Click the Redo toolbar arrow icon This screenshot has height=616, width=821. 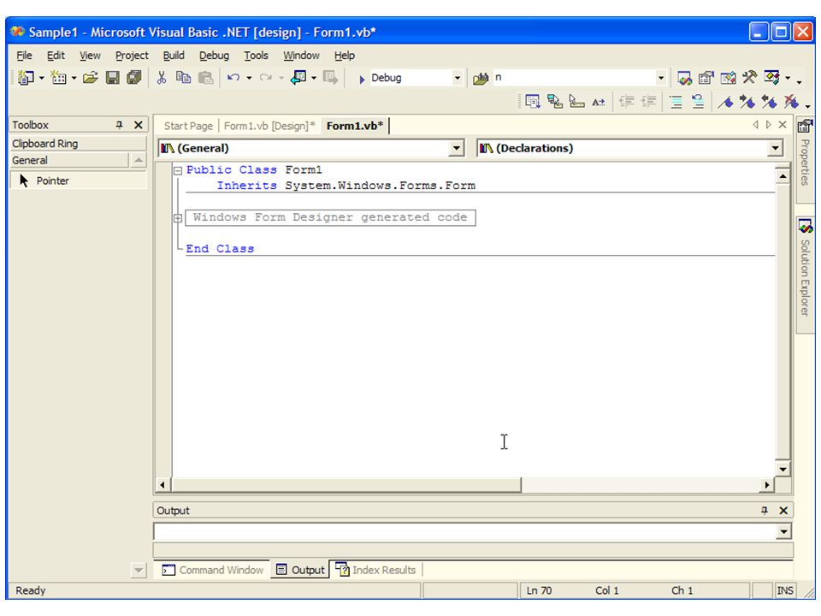click(x=266, y=78)
